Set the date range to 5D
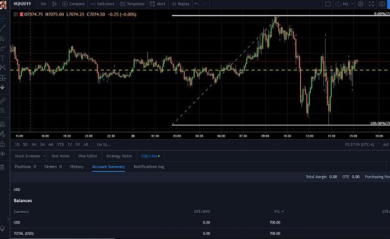Image resolution: width=390 pixels, height=239 pixels. pyautogui.click(x=25, y=145)
